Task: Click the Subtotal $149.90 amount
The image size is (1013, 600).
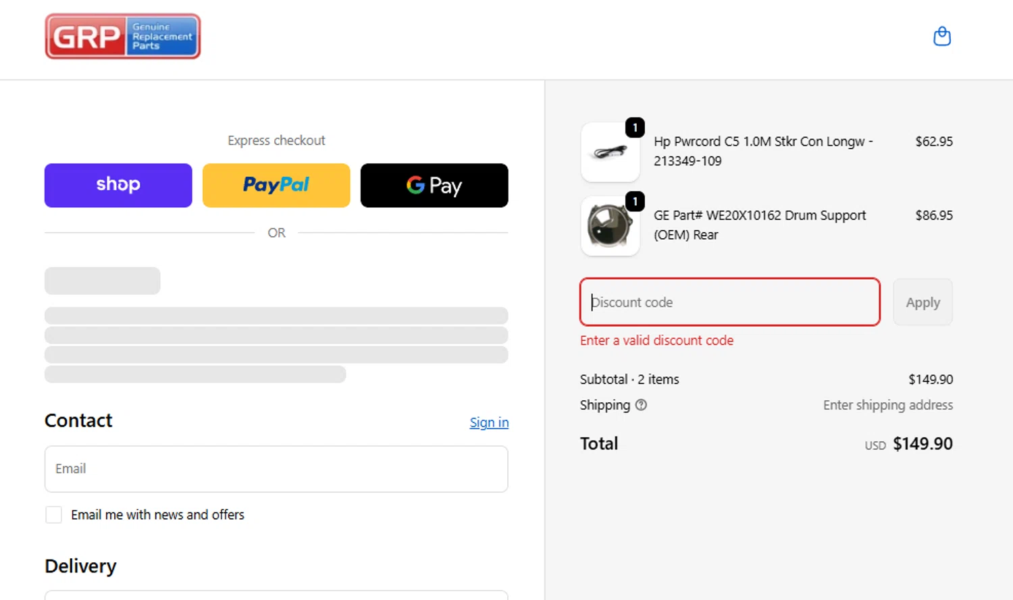Action: (931, 379)
